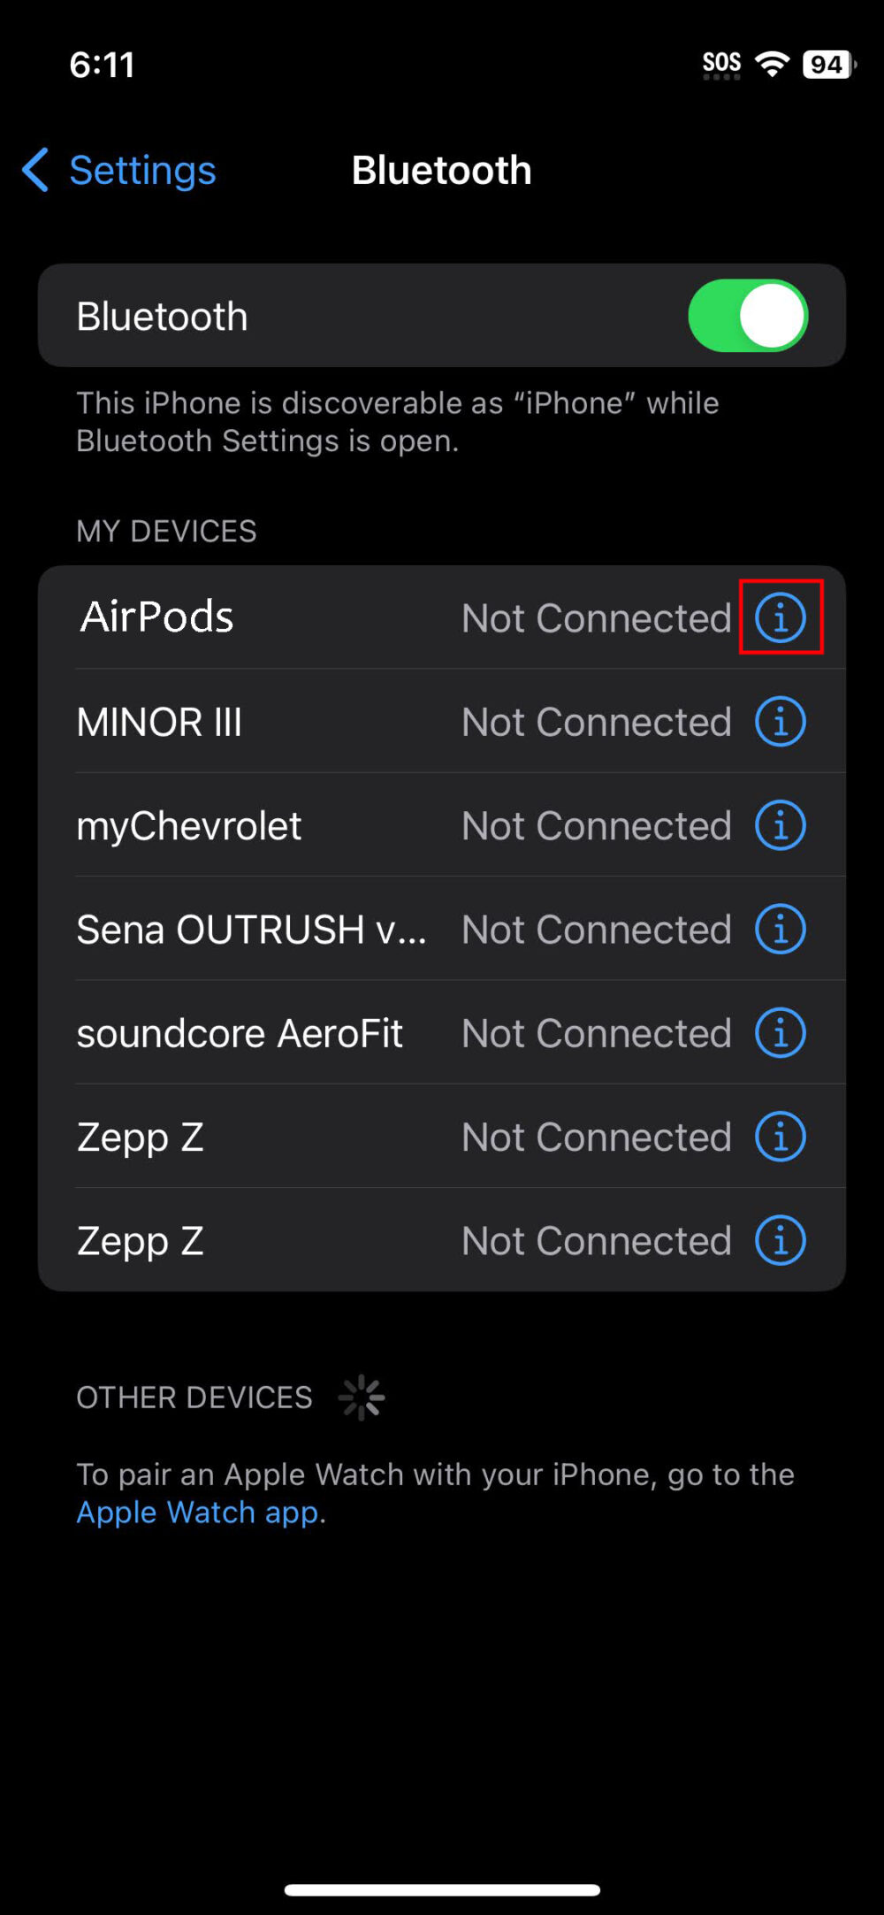
Task: View details of the first Zepp Z
Action: pos(780,1137)
